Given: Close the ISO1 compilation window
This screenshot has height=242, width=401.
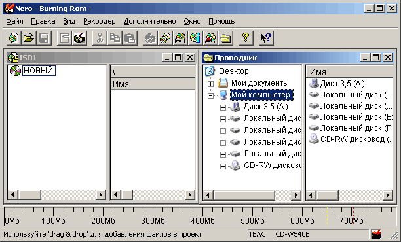Looking at the screenshot, I should click(x=190, y=58).
